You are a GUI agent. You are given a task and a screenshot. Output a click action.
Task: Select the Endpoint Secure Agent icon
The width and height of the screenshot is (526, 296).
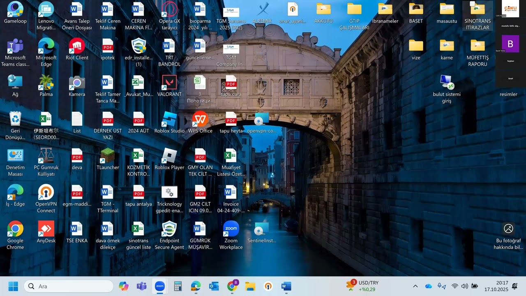(169, 236)
